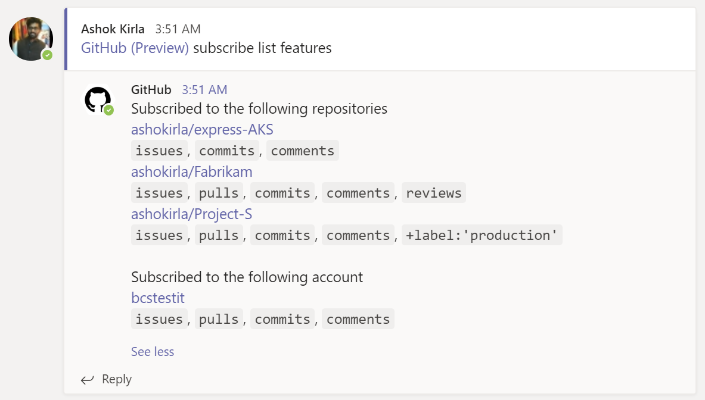Click the GitHub message 3:51 AM timestamp

pos(204,90)
